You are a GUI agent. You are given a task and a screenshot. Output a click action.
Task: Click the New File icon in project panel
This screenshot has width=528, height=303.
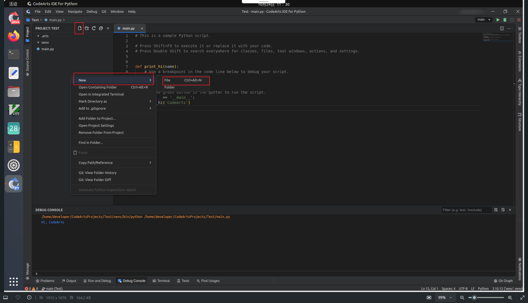tap(79, 28)
